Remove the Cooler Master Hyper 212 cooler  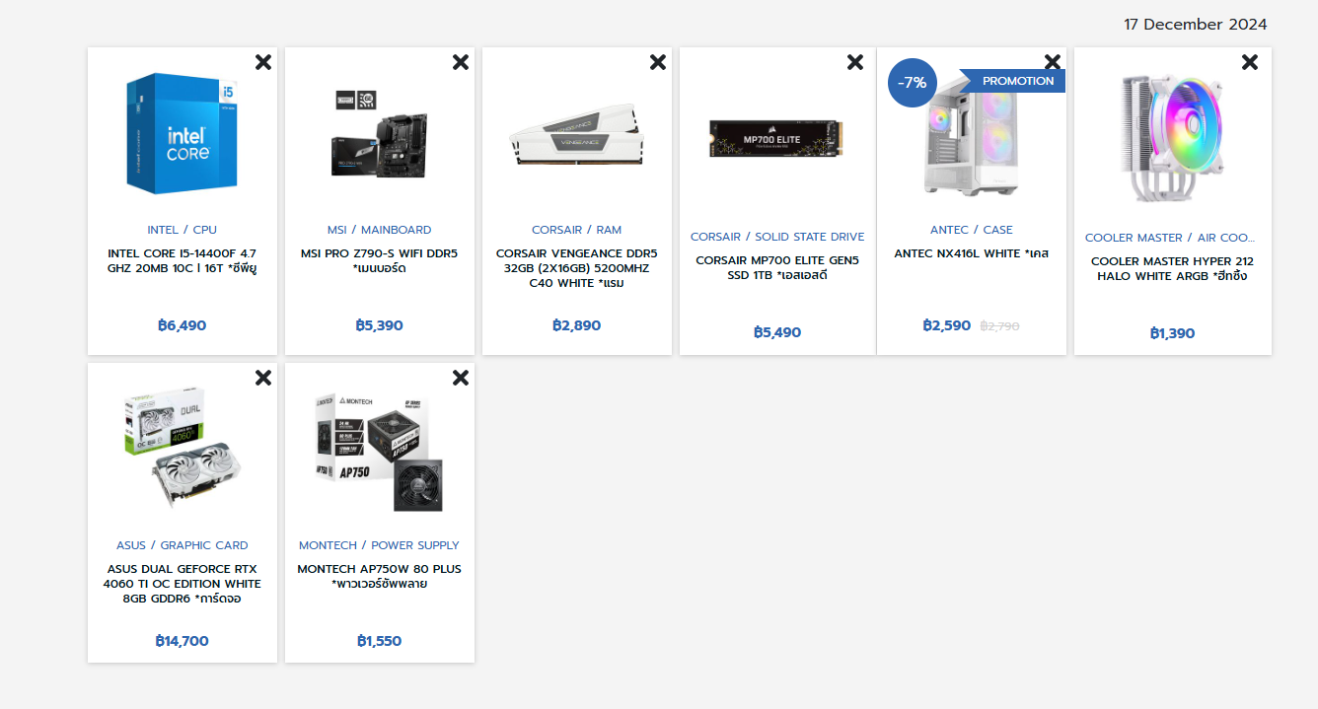click(x=1250, y=62)
